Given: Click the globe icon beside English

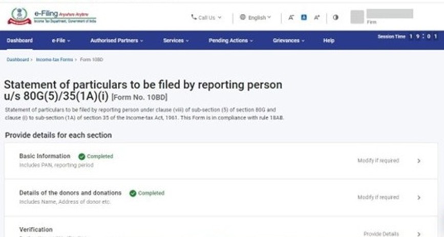Looking at the screenshot, I should coord(243,17).
